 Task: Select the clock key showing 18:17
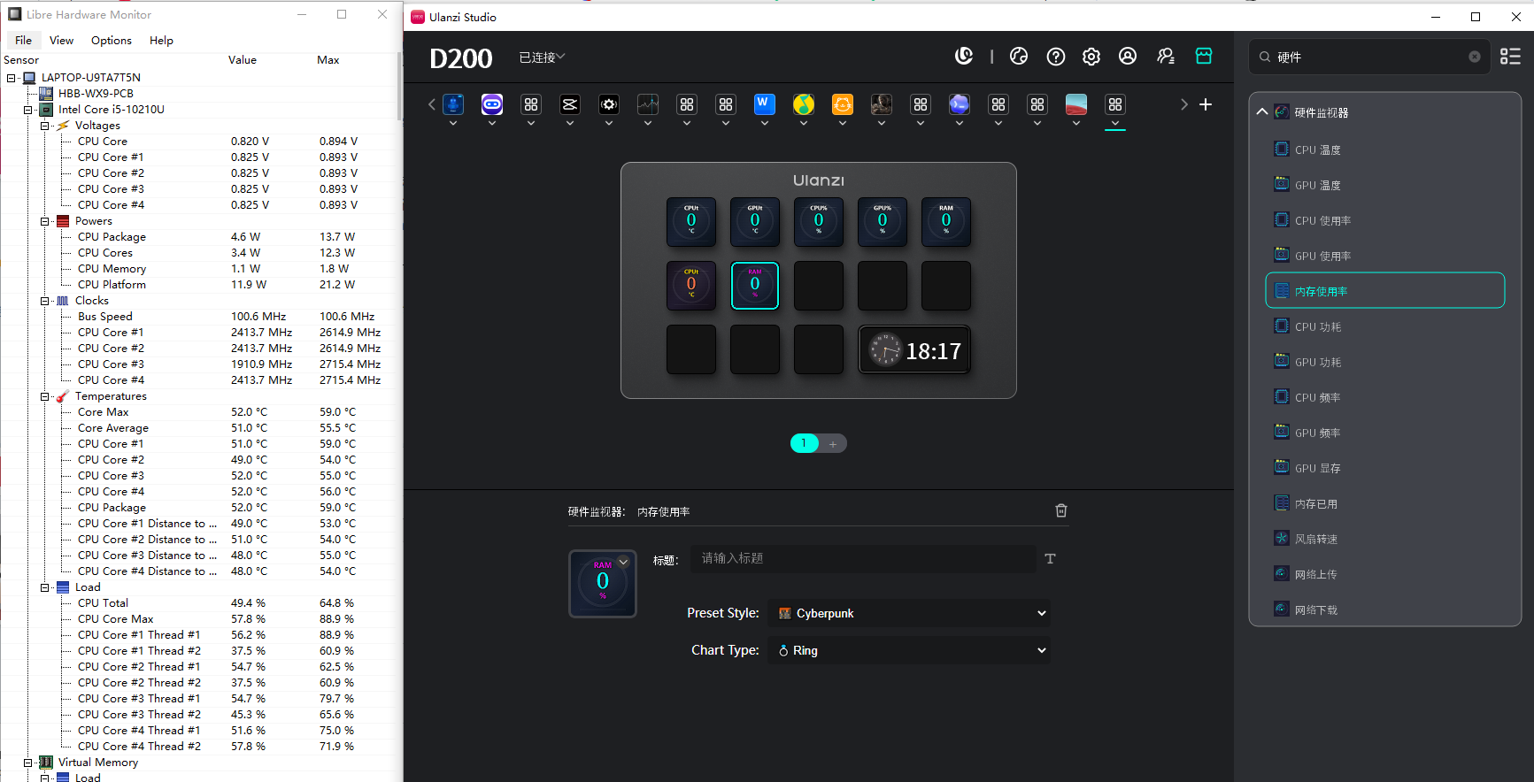[x=914, y=350]
